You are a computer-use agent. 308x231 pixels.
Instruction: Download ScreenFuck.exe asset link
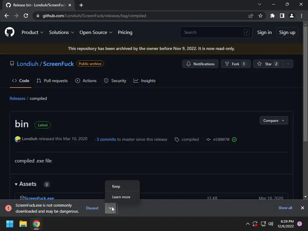(x=39, y=198)
